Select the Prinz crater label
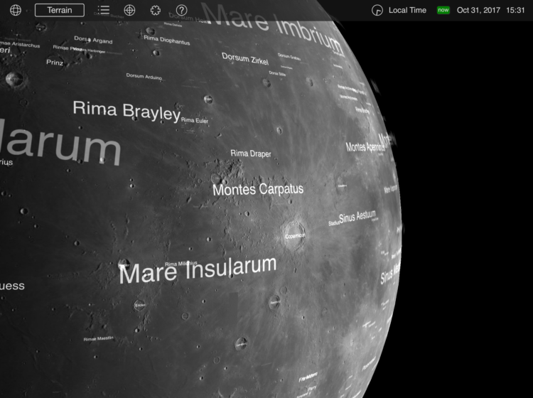The width and height of the screenshot is (533, 398). coord(55,63)
